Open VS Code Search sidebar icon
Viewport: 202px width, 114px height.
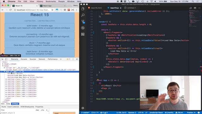(83, 15)
